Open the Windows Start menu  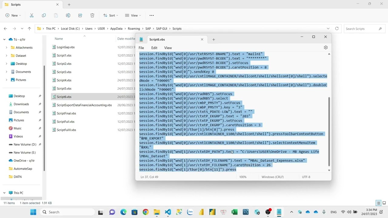coord(33,212)
